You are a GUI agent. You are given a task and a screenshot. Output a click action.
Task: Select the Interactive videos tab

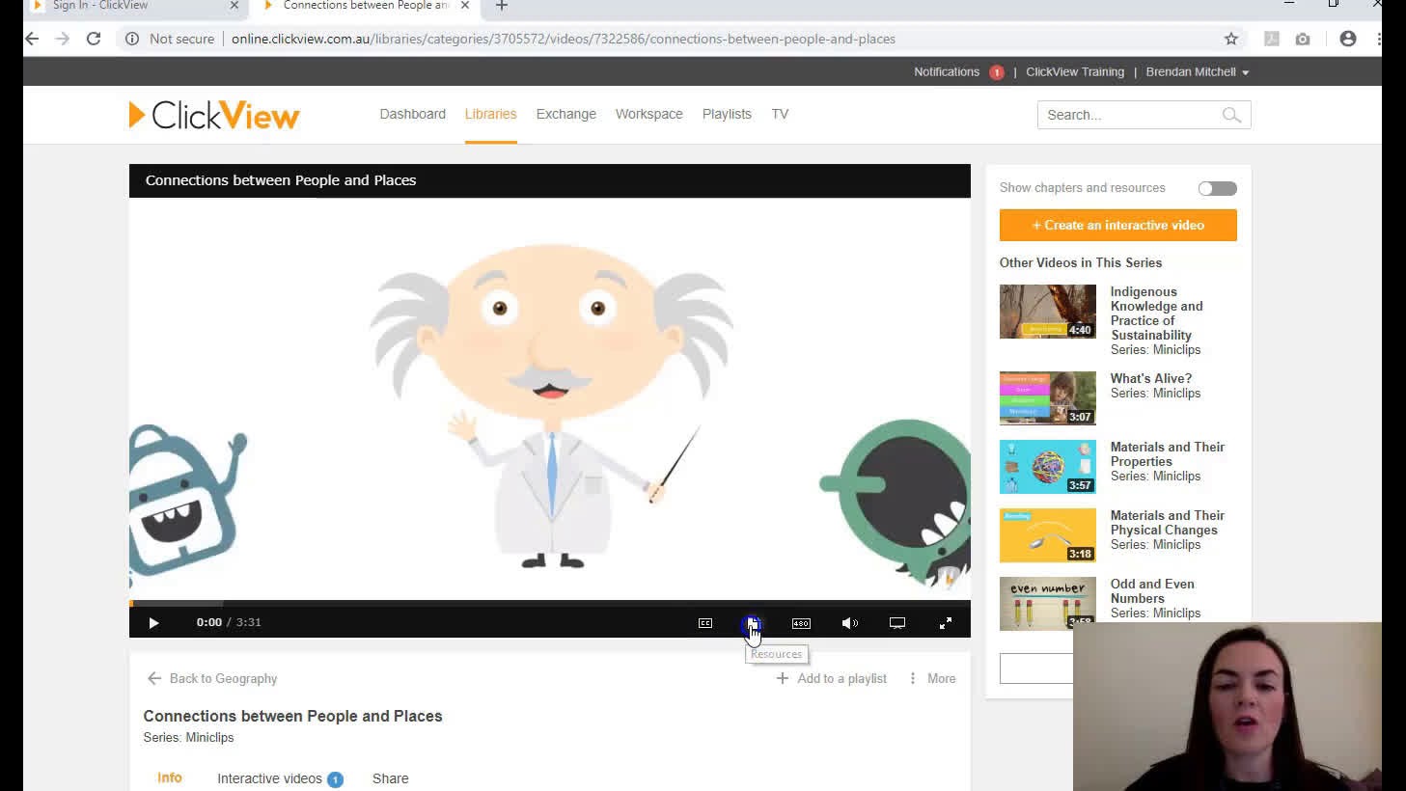tap(279, 778)
